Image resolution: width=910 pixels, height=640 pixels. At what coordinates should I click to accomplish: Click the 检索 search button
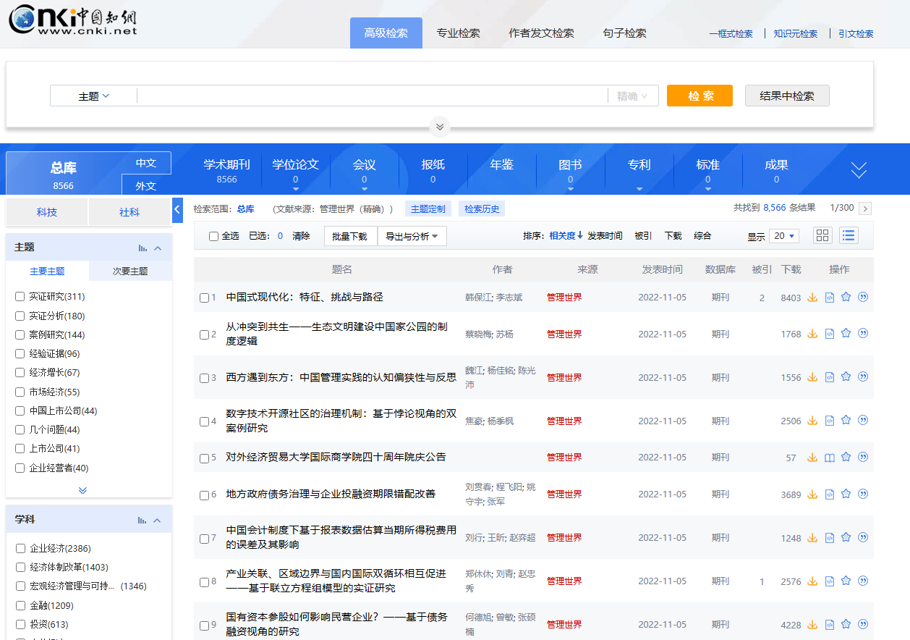(x=699, y=95)
